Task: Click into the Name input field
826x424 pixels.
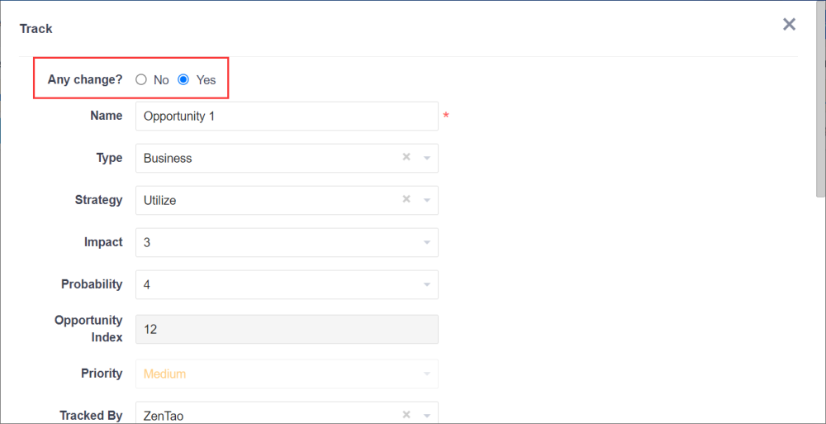Action: pyautogui.click(x=287, y=117)
